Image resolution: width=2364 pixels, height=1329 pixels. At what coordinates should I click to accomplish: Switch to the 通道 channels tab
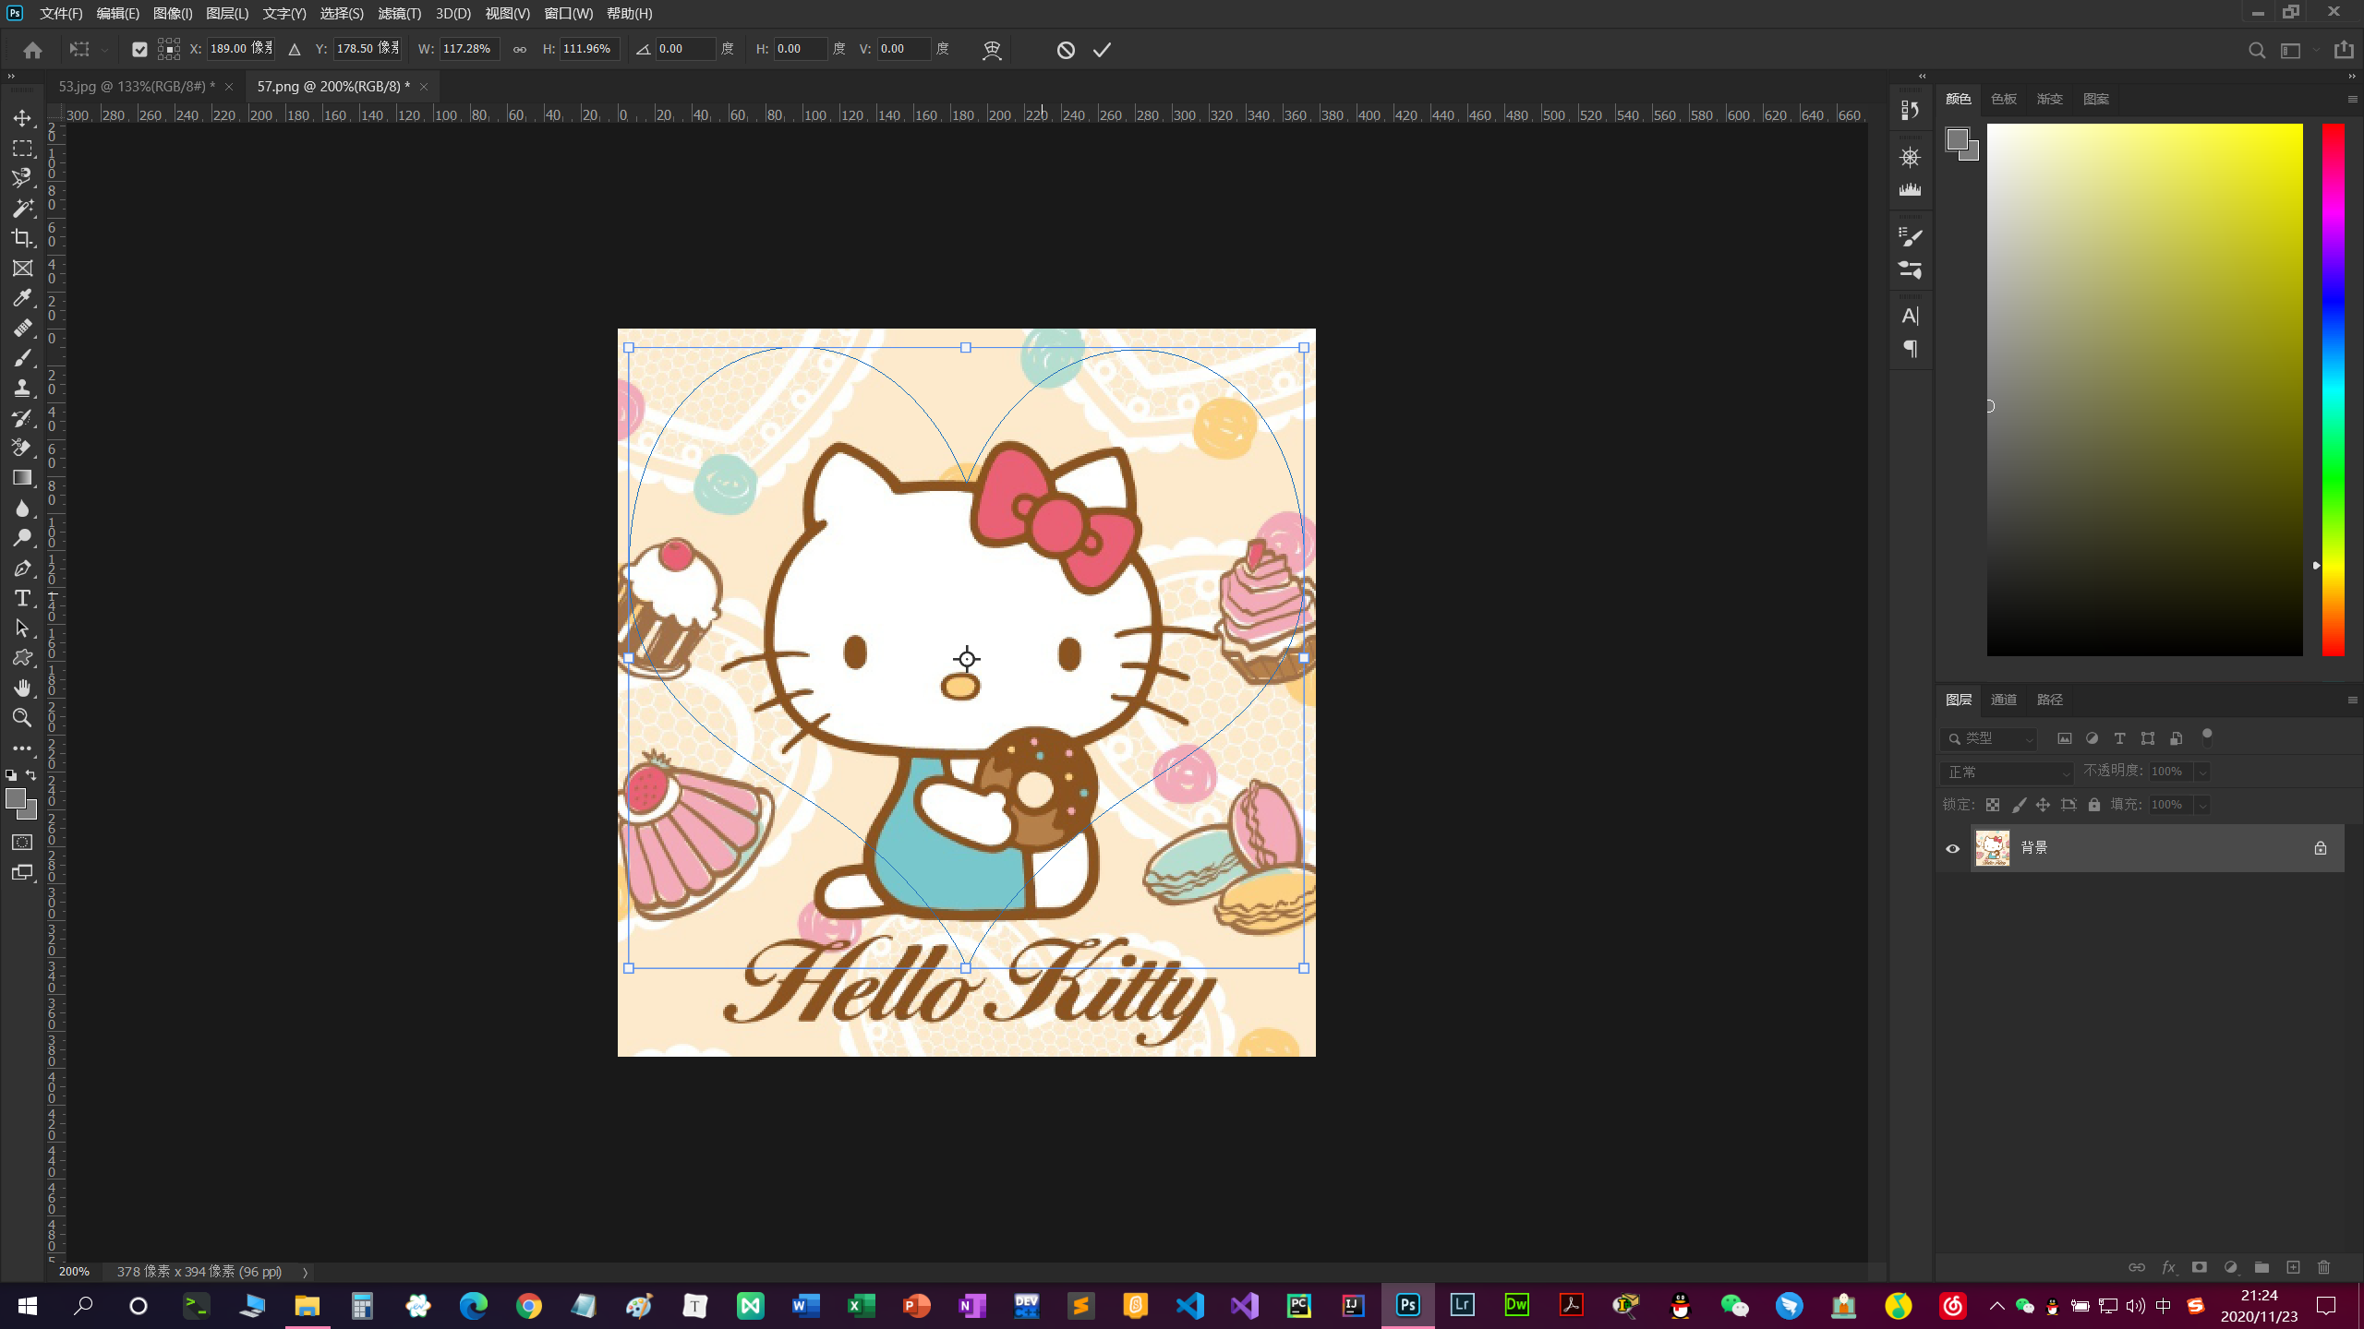(2003, 700)
